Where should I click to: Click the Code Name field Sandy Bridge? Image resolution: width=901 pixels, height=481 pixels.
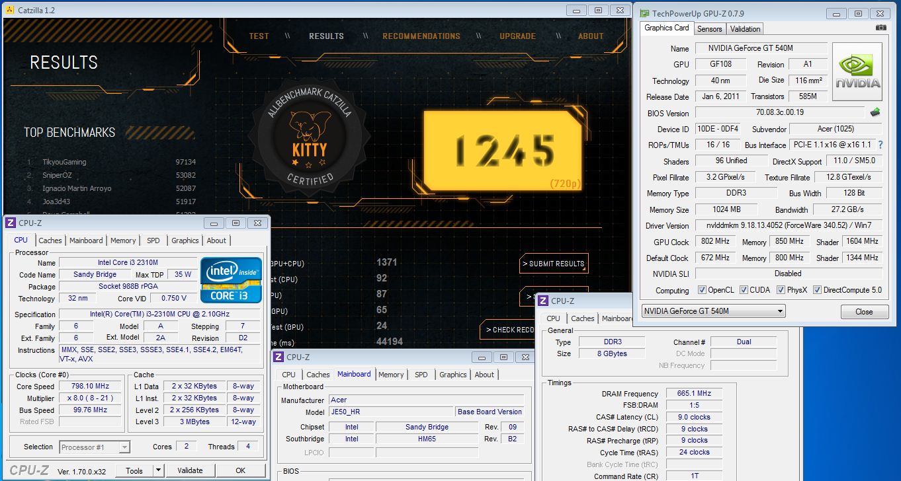[95, 274]
